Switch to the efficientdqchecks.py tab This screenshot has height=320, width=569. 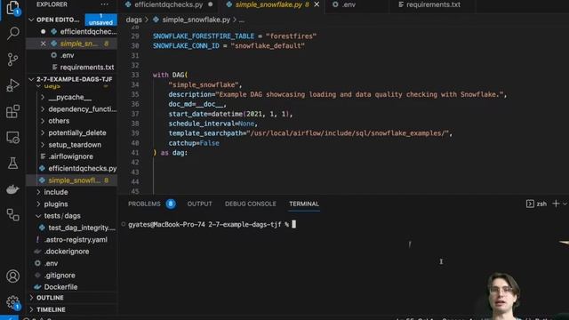[x=169, y=4]
